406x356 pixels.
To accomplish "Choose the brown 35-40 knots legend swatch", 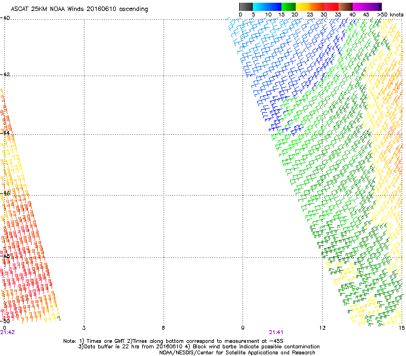I will point(346,7).
